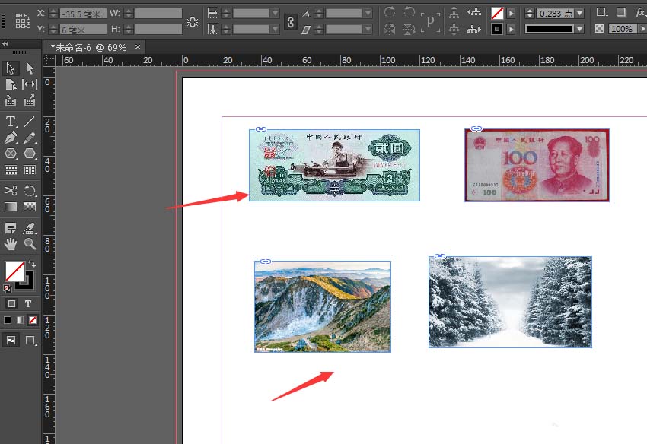This screenshot has width=647, height=444.
Task: Select the Hand tool
Action: click(11, 244)
